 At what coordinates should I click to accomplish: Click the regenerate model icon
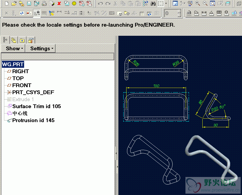tap(145, 3)
